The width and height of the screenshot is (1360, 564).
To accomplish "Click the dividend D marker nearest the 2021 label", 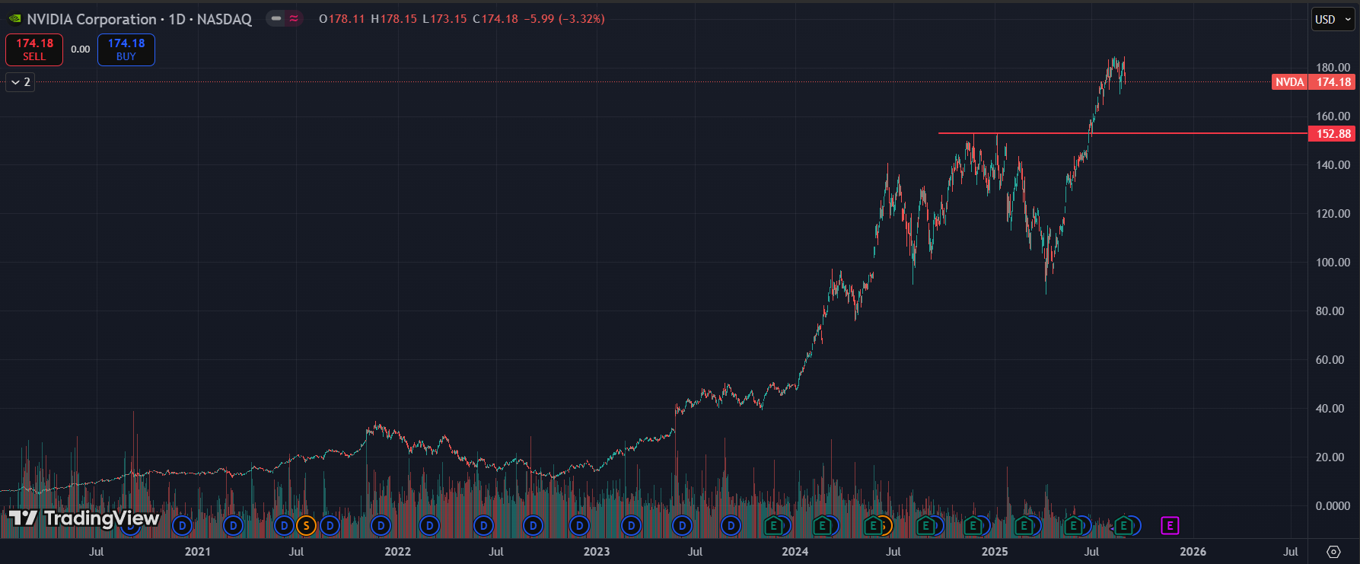I will click(182, 525).
